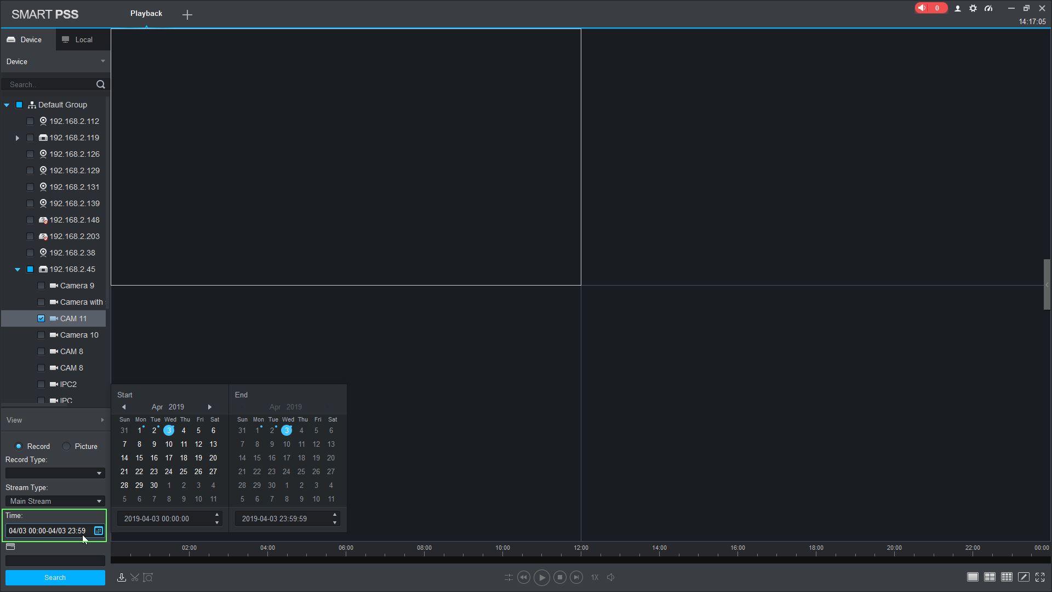This screenshot has height=592, width=1052.
Task: Mute audio with the speaker icon
Action: click(611, 577)
